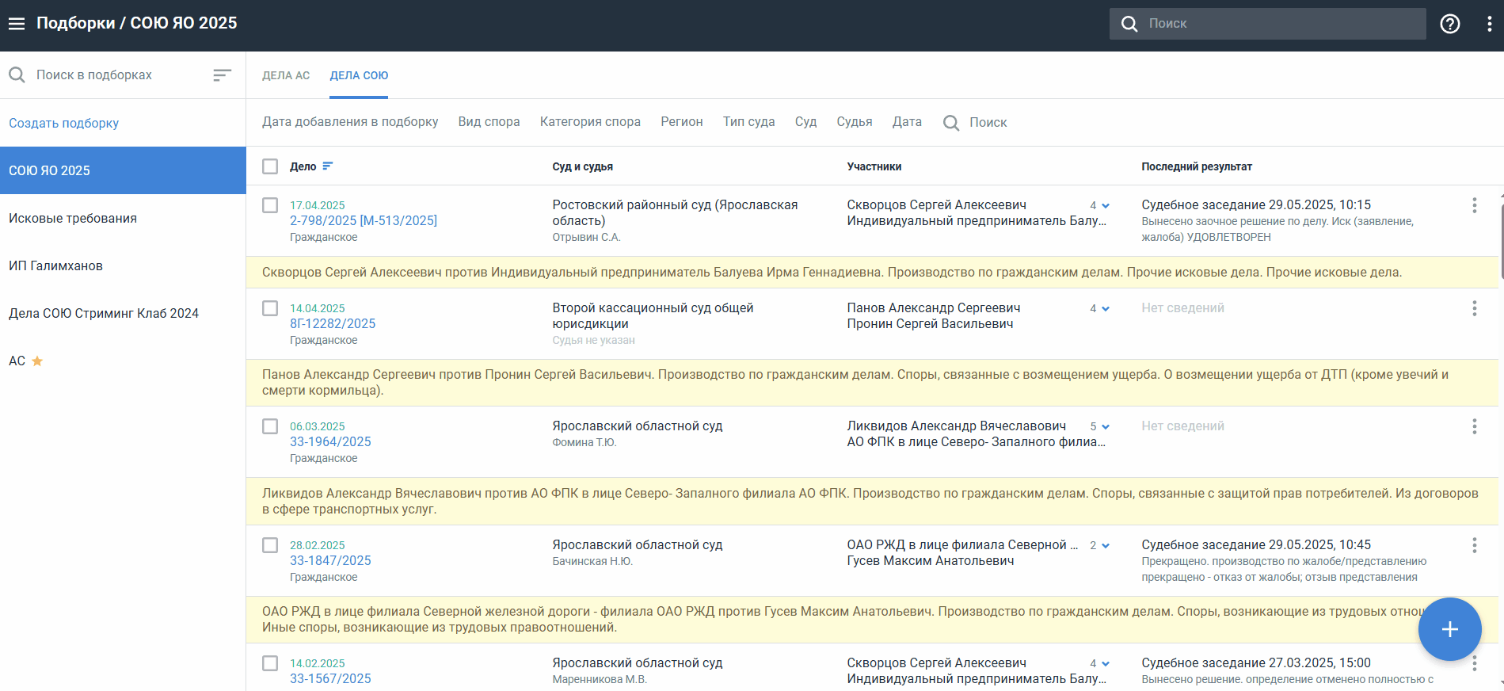Select the checkbox for case 33-1847/2025
The width and height of the screenshot is (1504, 691).
270,545
